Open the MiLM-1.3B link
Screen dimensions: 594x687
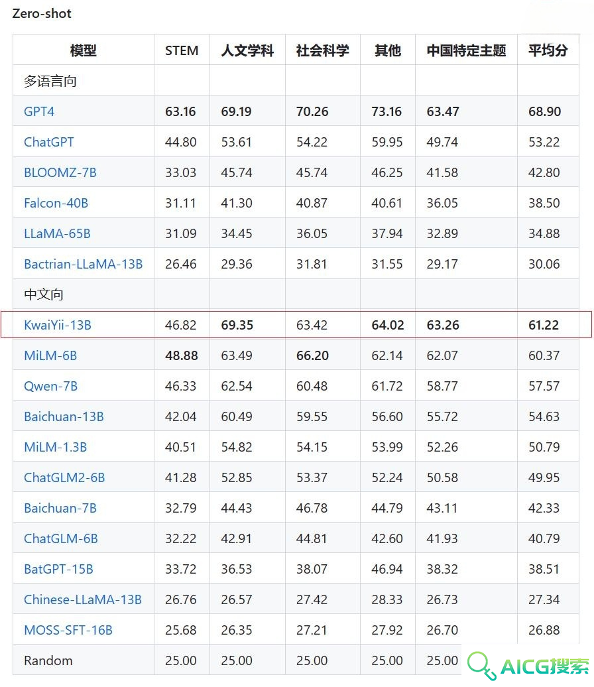[x=56, y=447]
